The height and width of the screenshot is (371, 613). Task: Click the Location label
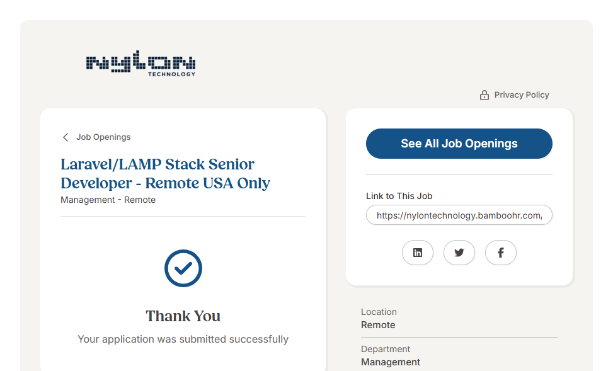pos(379,312)
